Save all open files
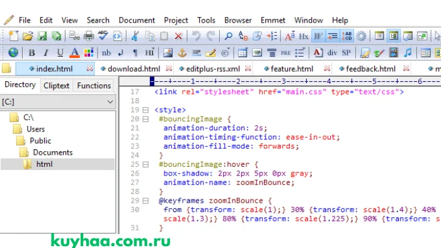 point(57,36)
